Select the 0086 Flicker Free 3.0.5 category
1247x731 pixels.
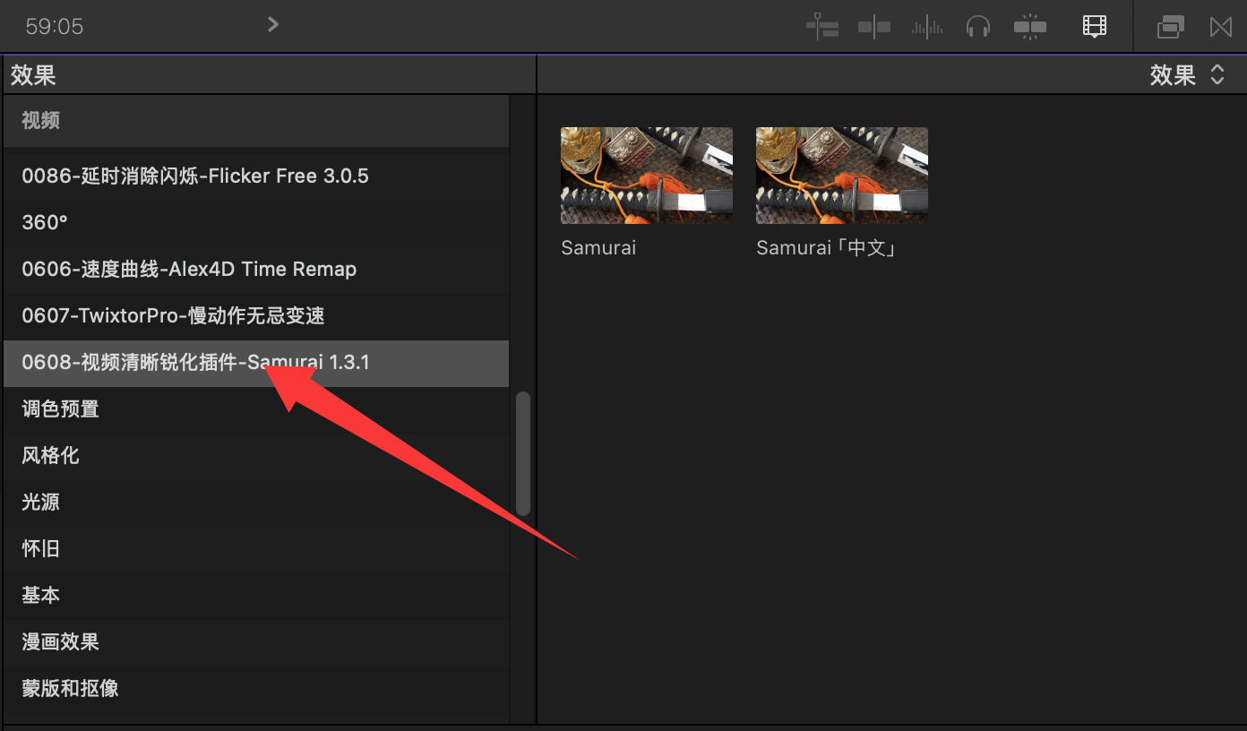(195, 176)
